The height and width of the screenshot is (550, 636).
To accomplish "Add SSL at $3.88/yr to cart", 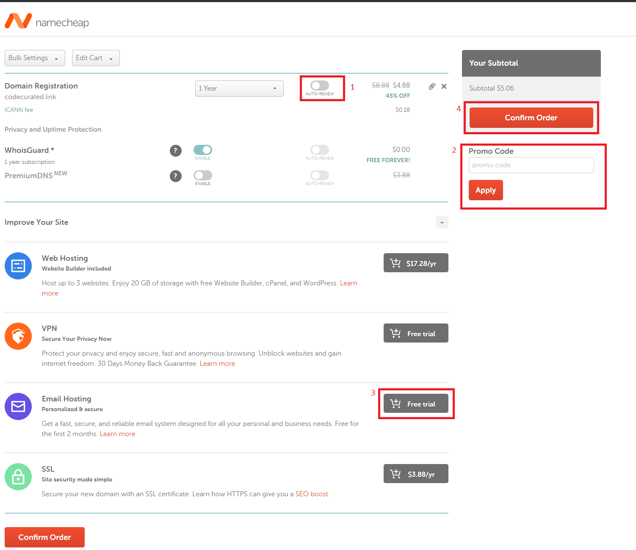I will [416, 474].
